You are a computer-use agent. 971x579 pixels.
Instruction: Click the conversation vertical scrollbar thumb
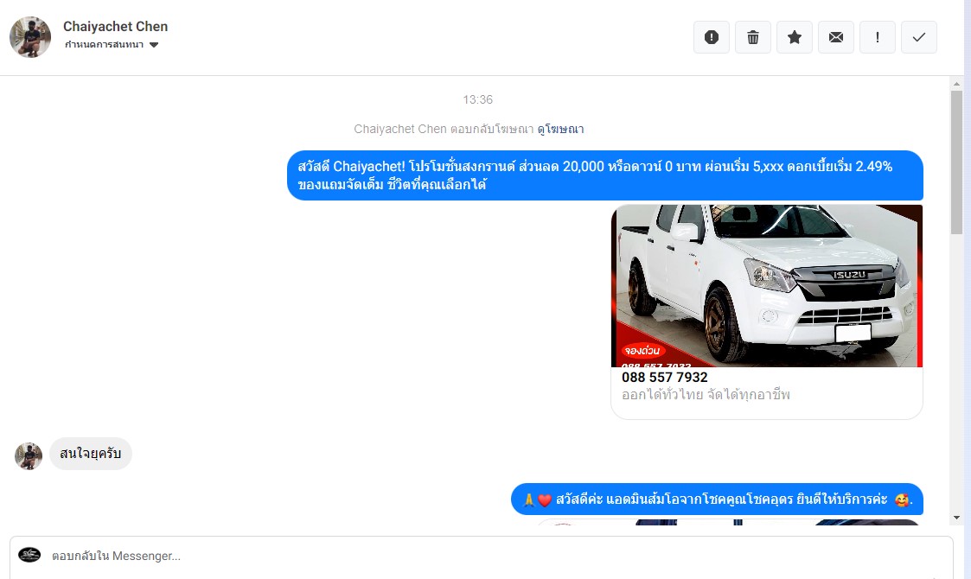point(957,162)
